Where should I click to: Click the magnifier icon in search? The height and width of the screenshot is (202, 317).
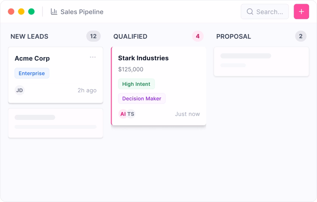point(250,12)
